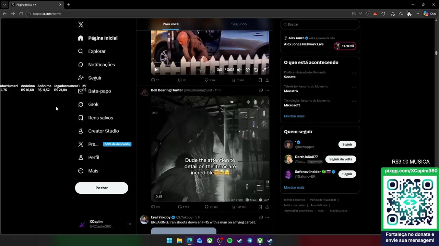Click the Grok icon on Bell Bearing Hunter's post
The height and width of the screenshot is (246, 439).
point(261,90)
